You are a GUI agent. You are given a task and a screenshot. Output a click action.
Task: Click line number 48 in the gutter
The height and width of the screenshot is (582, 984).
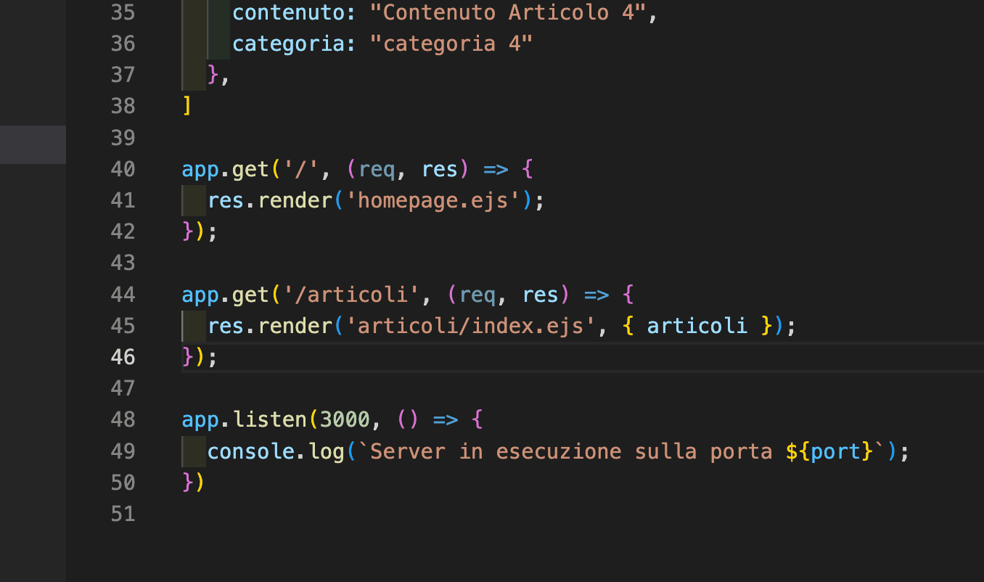tap(123, 419)
